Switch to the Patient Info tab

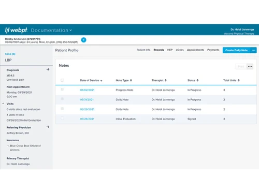click(x=143, y=50)
